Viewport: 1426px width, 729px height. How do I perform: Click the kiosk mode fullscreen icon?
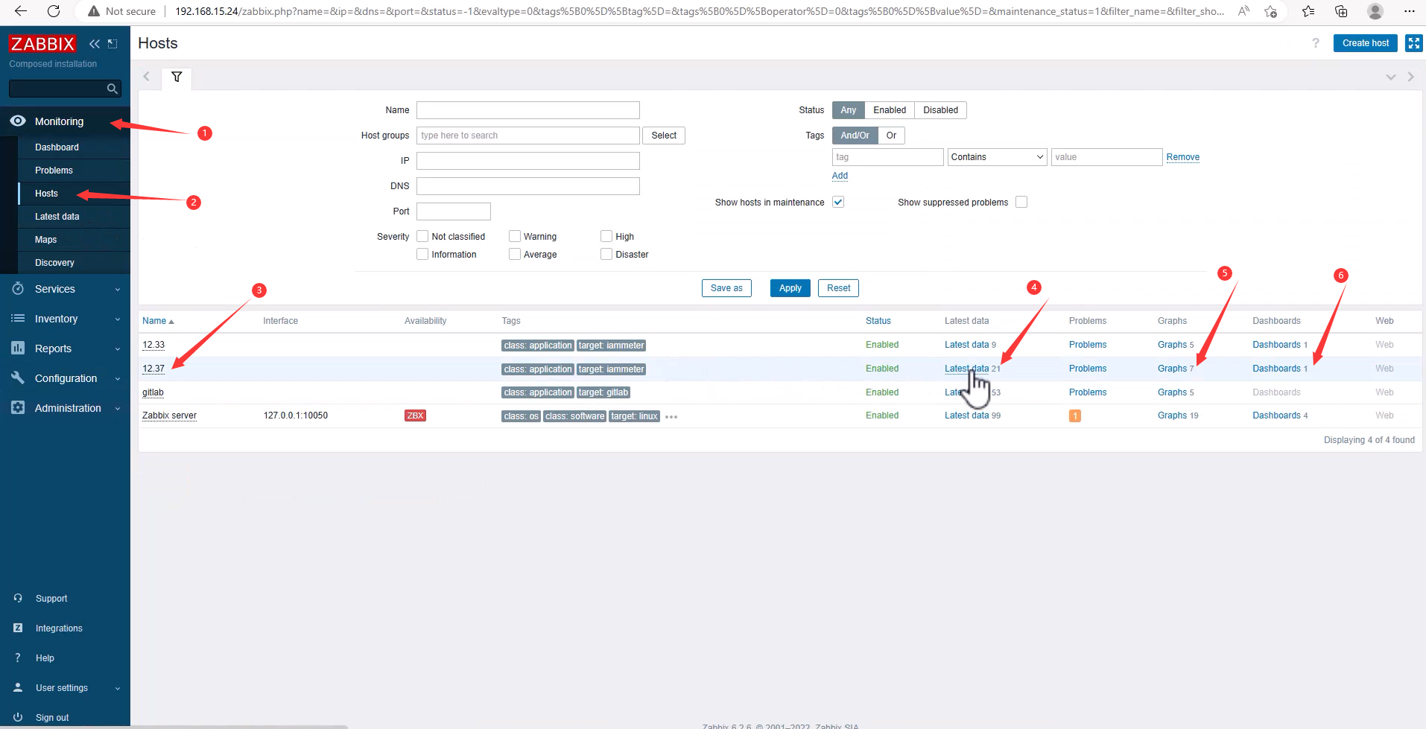(1413, 43)
